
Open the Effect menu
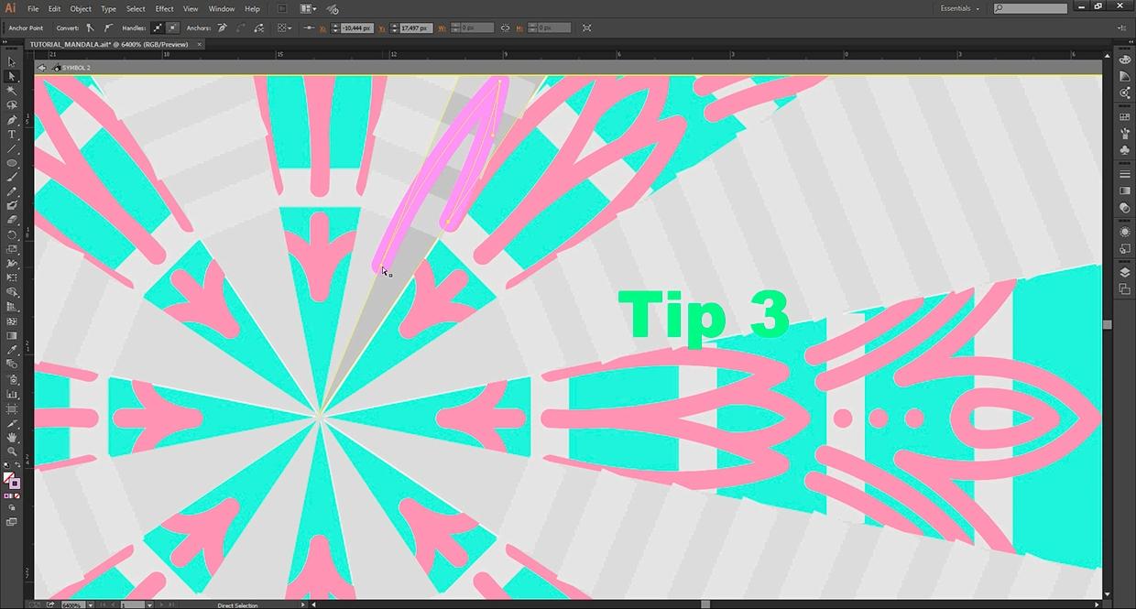click(165, 9)
